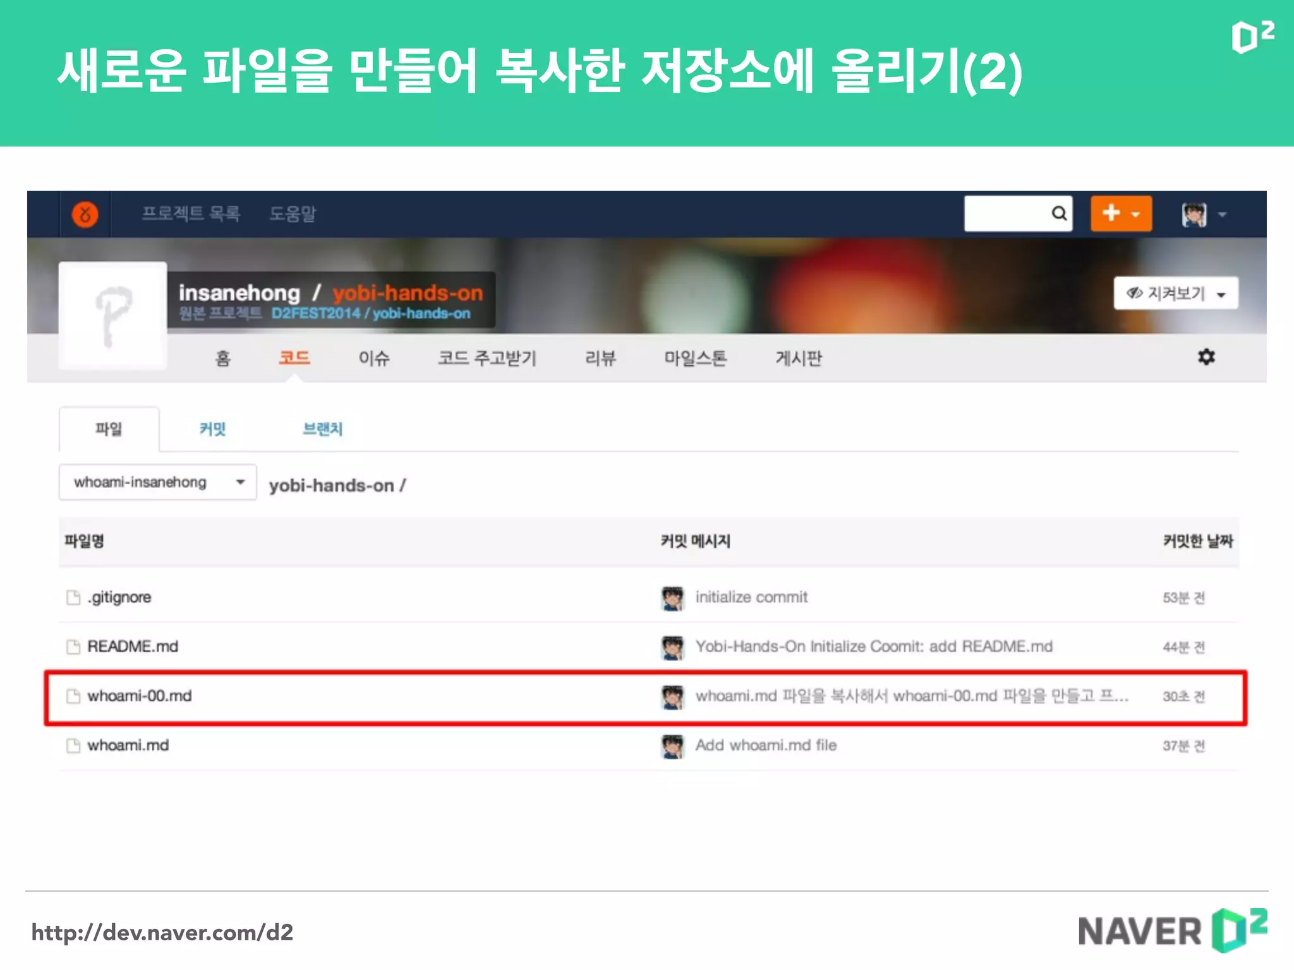Viewport: 1294px width, 970px height.
Task: Open the insanehong owner link
Action: [239, 292]
